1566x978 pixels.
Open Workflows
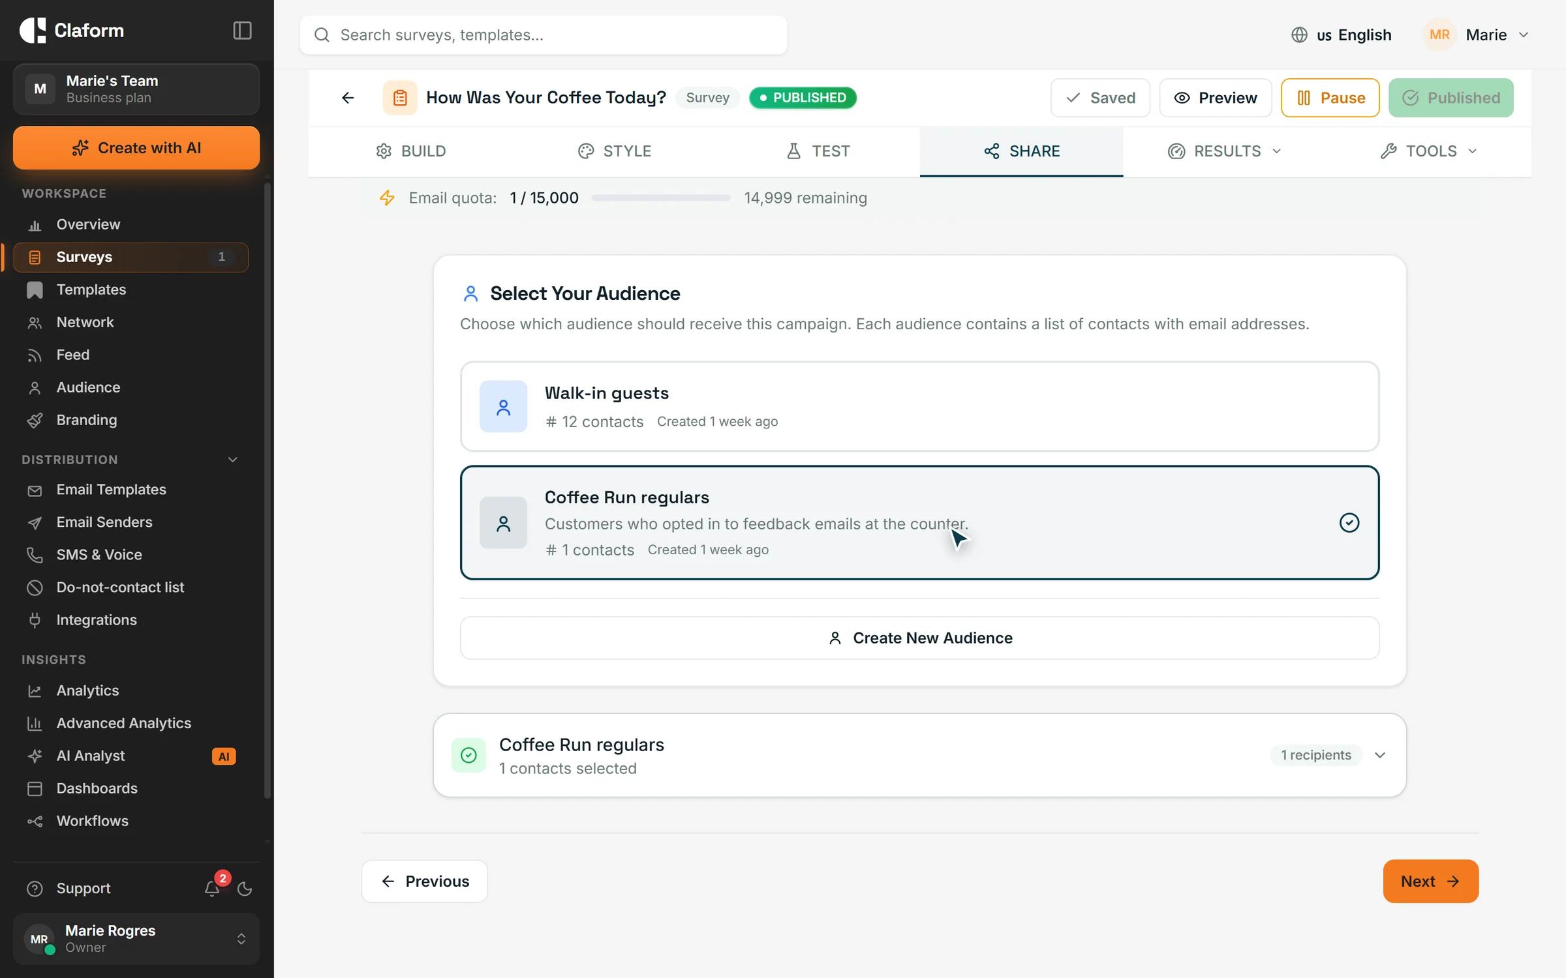pyautogui.click(x=131, y=821)
